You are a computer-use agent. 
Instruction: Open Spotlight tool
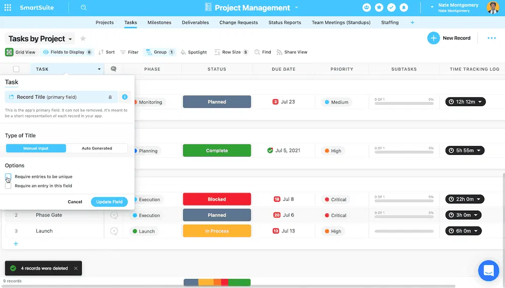pyautogui.click(x=193, y=52)
